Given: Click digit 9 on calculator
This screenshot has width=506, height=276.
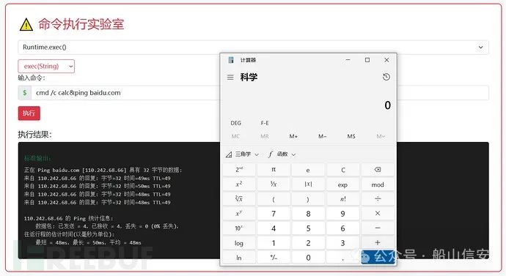Looking at the screenshot, I should tap(342, 214).
